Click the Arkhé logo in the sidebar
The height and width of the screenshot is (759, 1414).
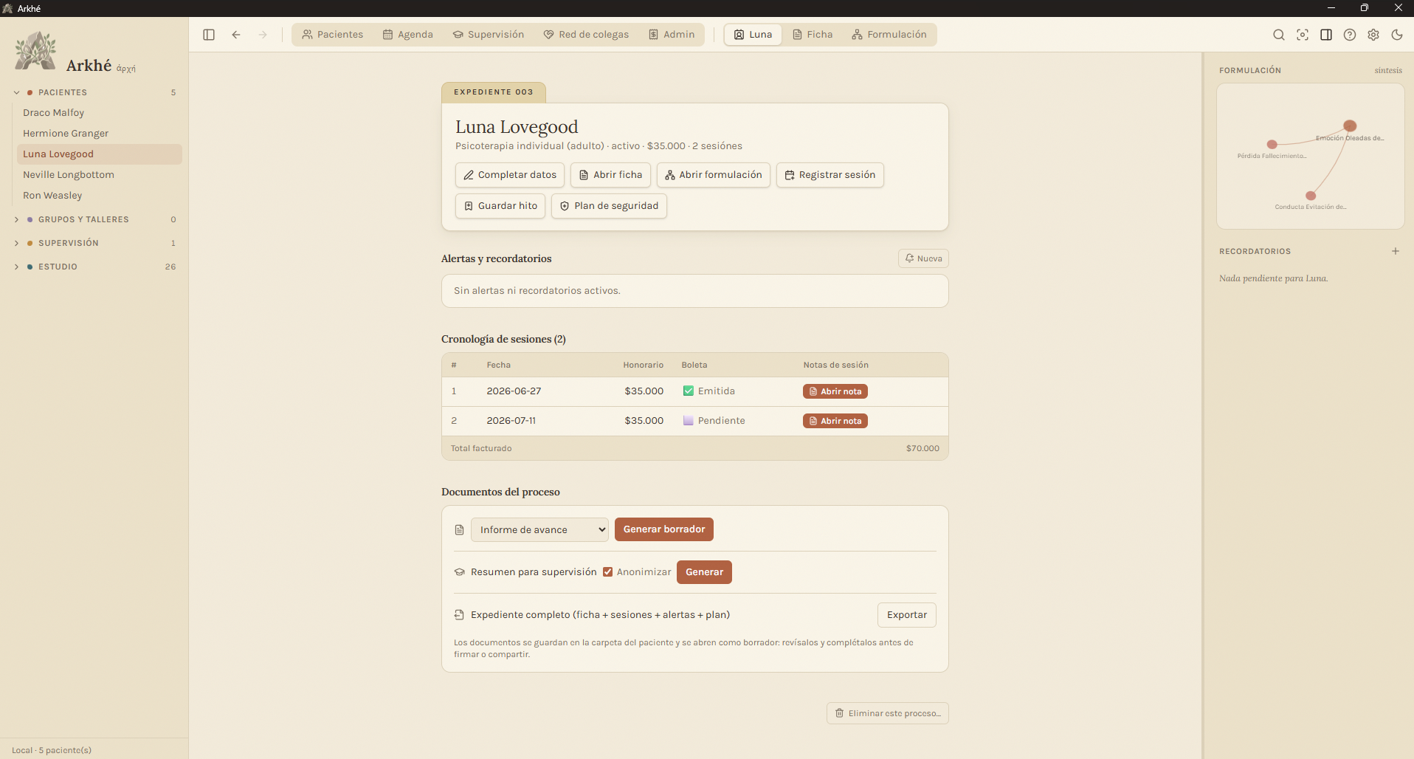coord(35,51)
